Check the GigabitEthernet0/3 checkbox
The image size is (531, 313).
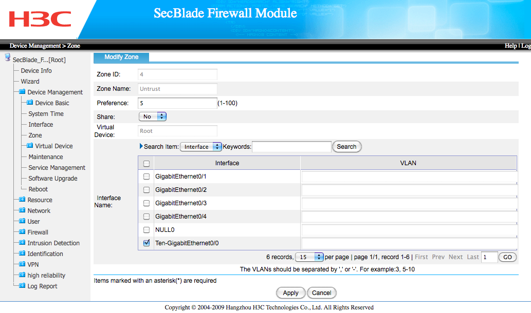pos(147,203)
